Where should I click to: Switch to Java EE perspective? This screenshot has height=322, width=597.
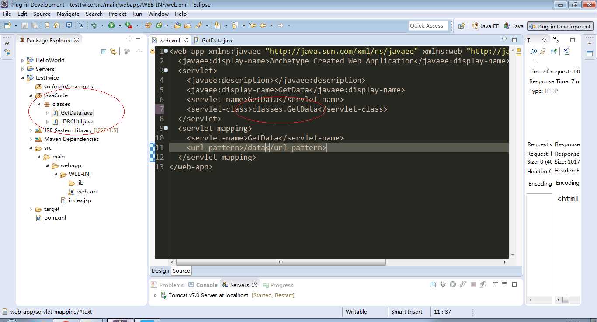click(485, 26)
